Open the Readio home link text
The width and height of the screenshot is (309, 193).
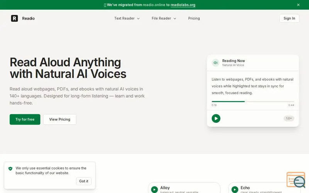(28, 18)
